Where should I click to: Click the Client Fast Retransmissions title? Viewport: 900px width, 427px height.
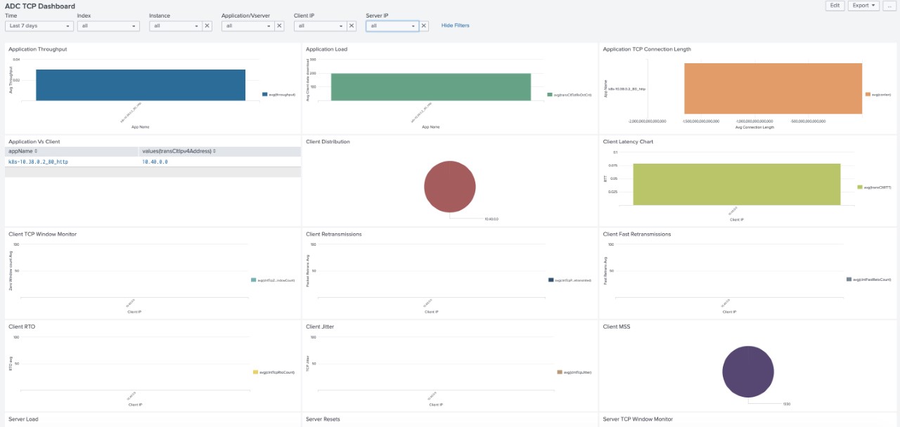(x=637, y=234)
